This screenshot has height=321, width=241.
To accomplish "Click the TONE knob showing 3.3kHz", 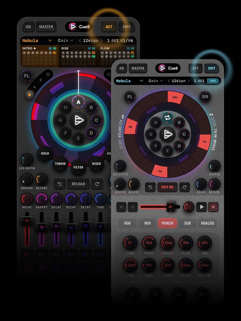I will [x=130, y=265].
